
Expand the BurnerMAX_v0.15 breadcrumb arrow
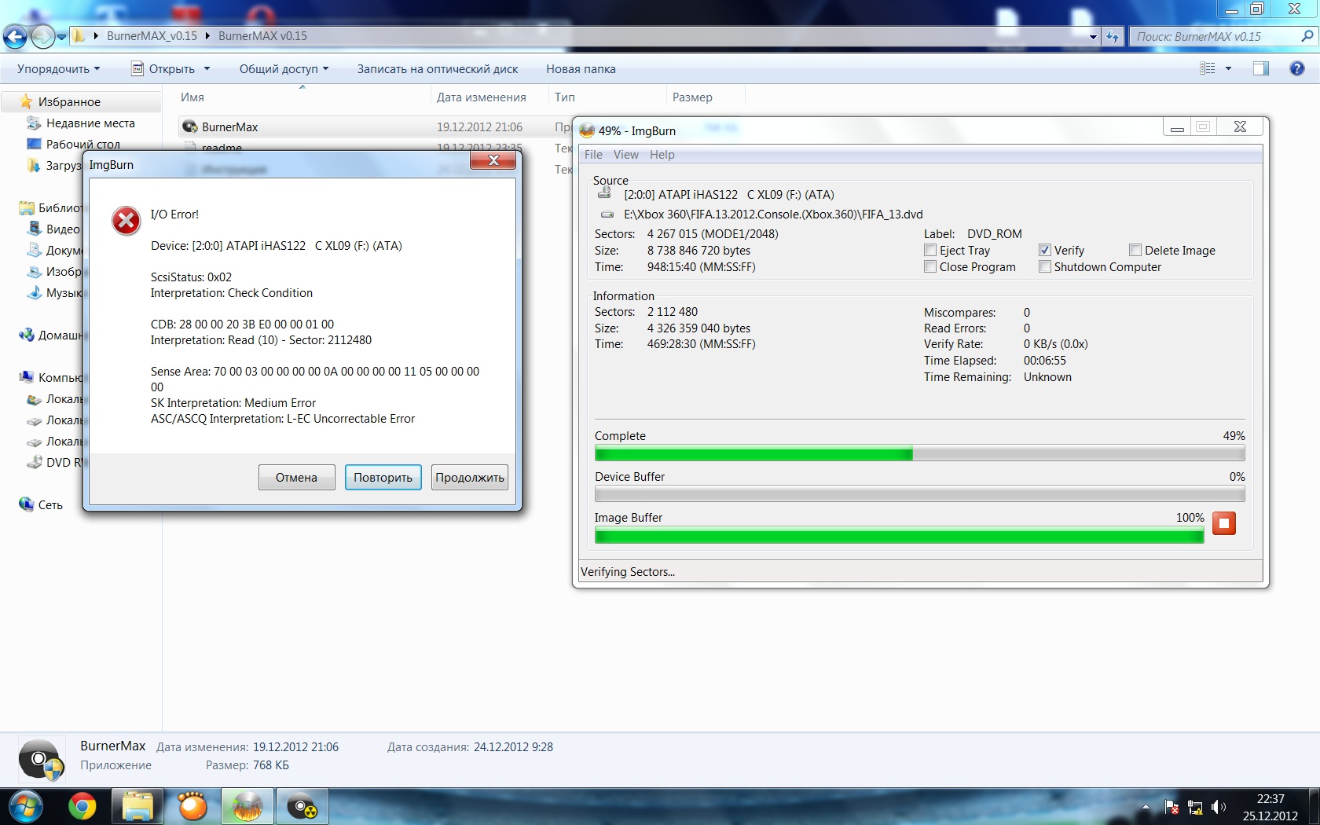tap(207, 36)
